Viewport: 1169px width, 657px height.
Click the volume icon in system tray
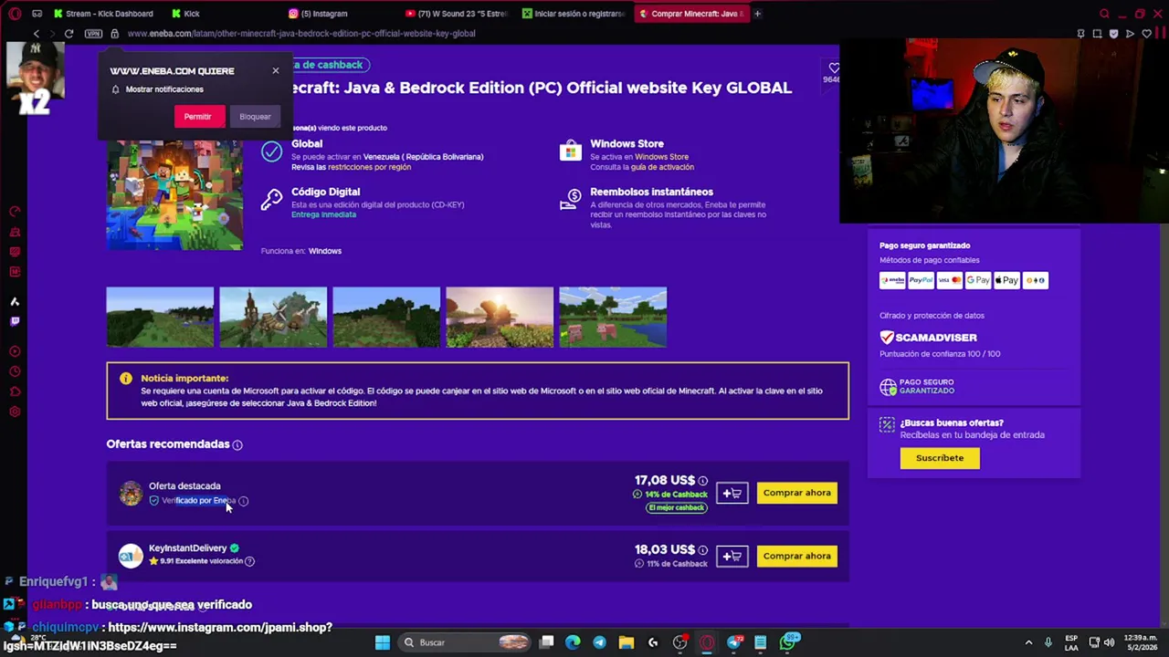click(1109, 642)
